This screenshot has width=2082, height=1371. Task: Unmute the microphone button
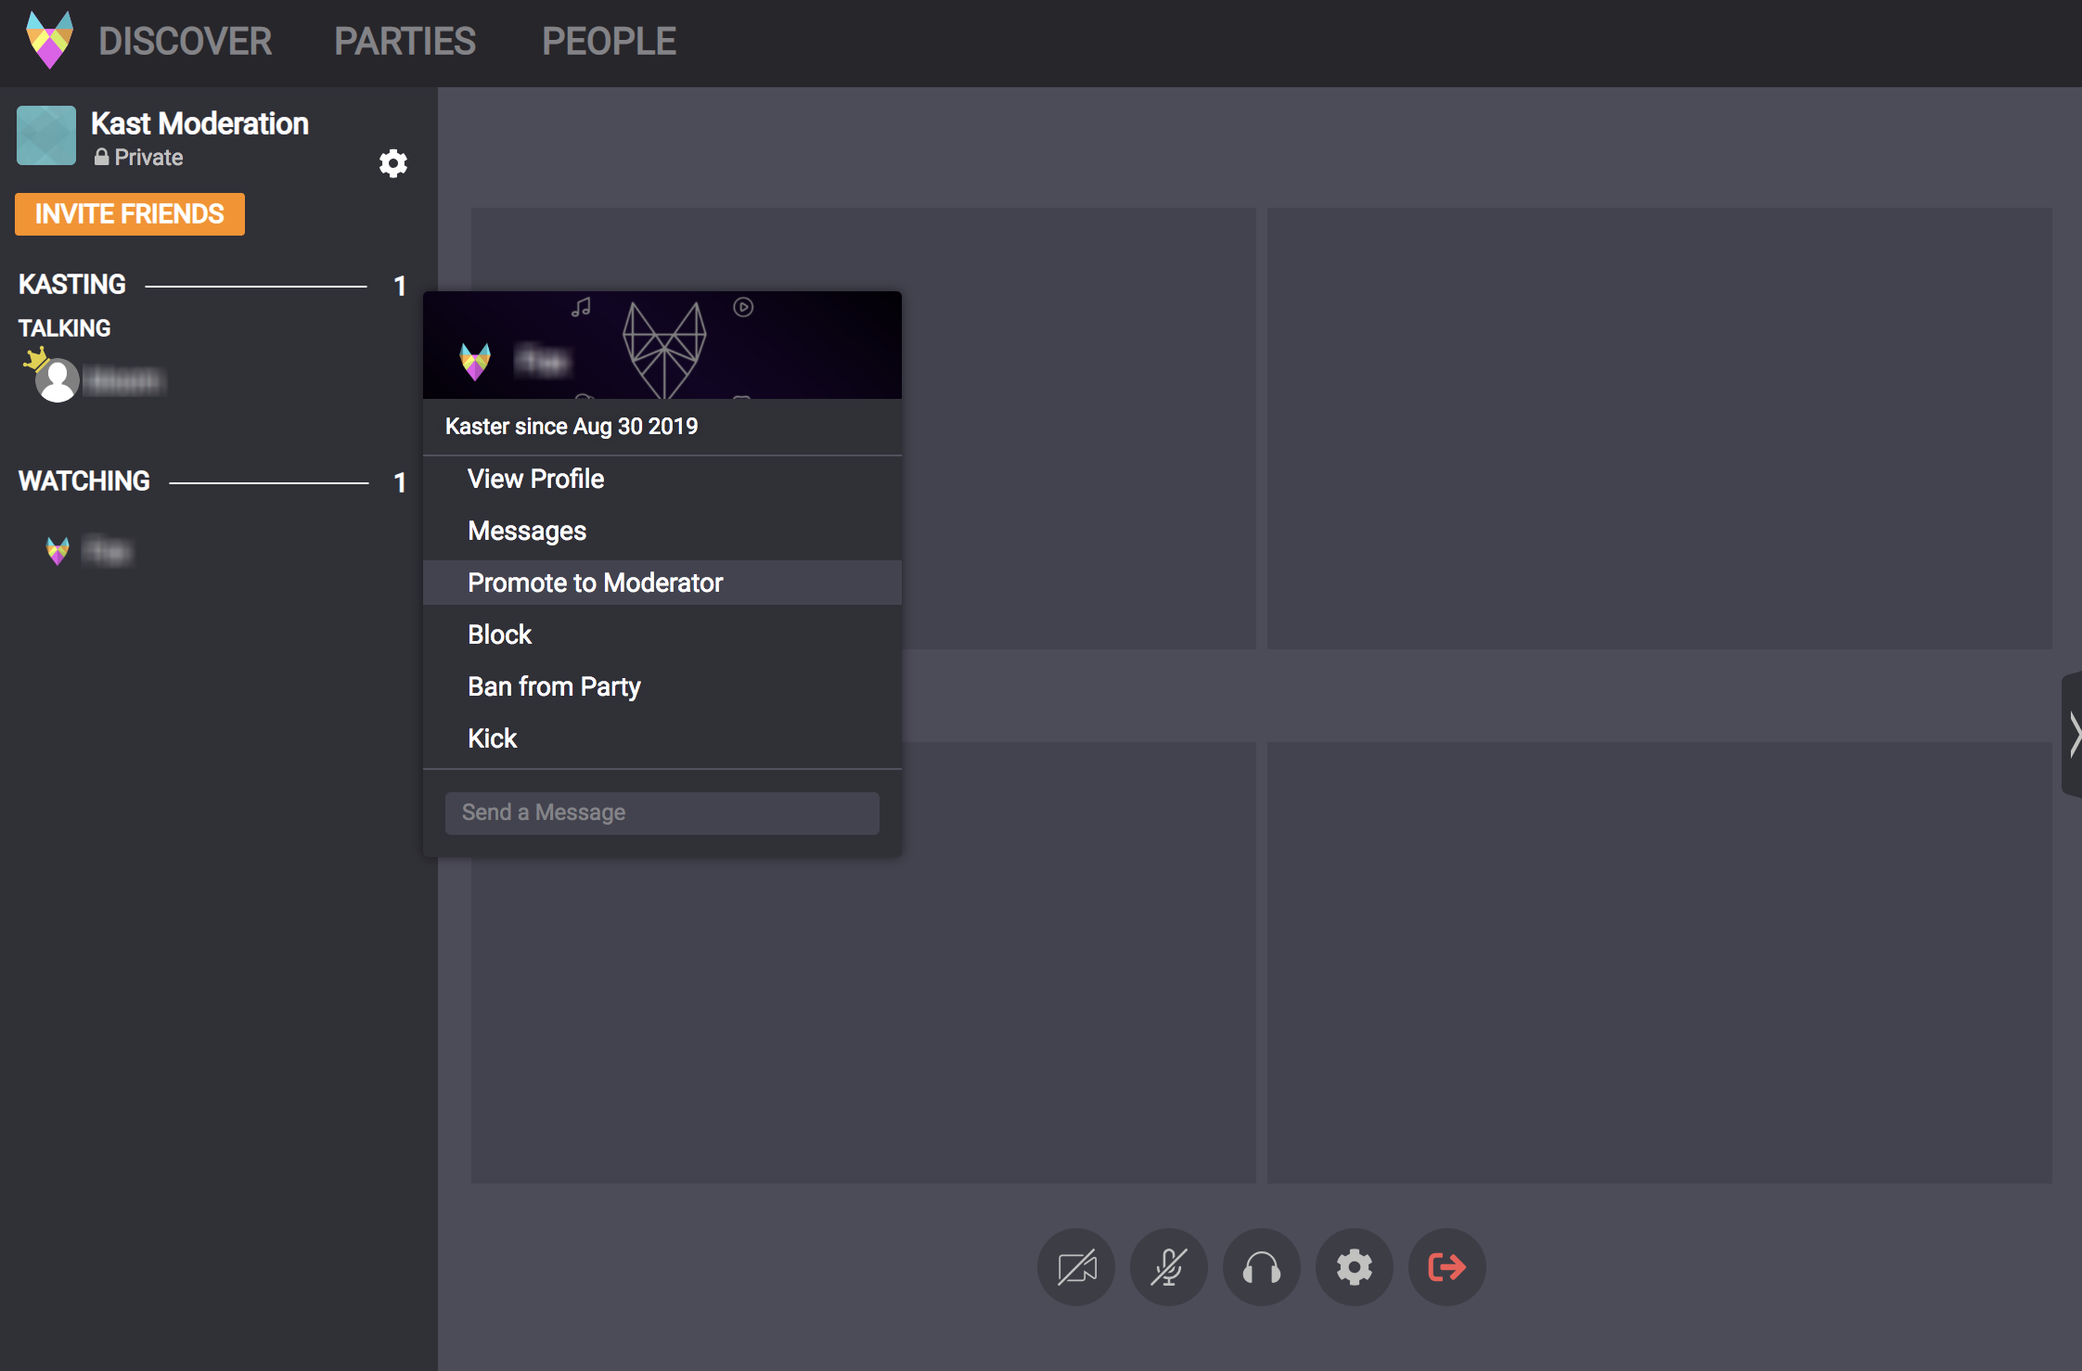tap(1169, 1267)
